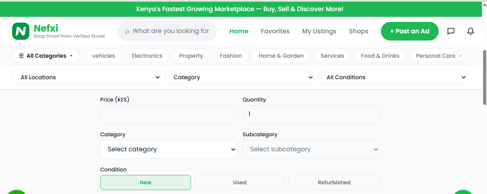This screenshot has height=194, width=487.
Task: Select the Used condition option
Action: tap(240, 183)
